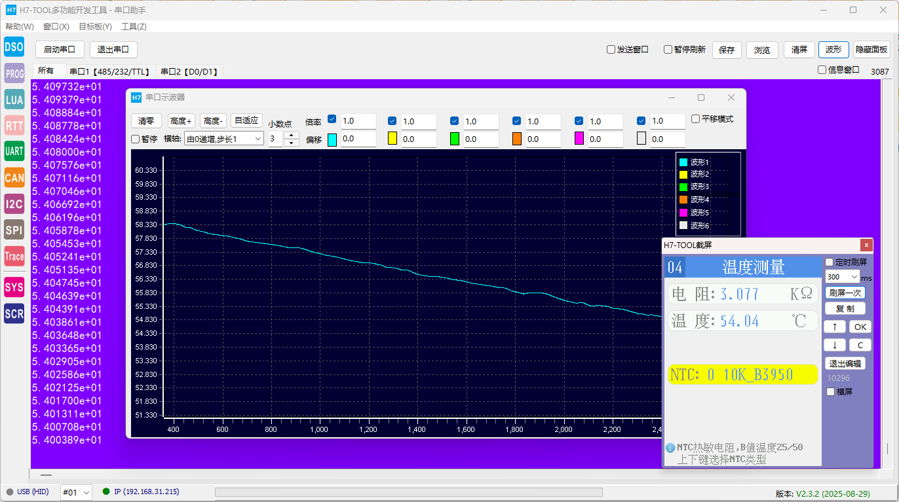Click the 刷屏一次 button
Image resolution: width=899 pixels, height=502 pixels.
click(x=845, y=293)
